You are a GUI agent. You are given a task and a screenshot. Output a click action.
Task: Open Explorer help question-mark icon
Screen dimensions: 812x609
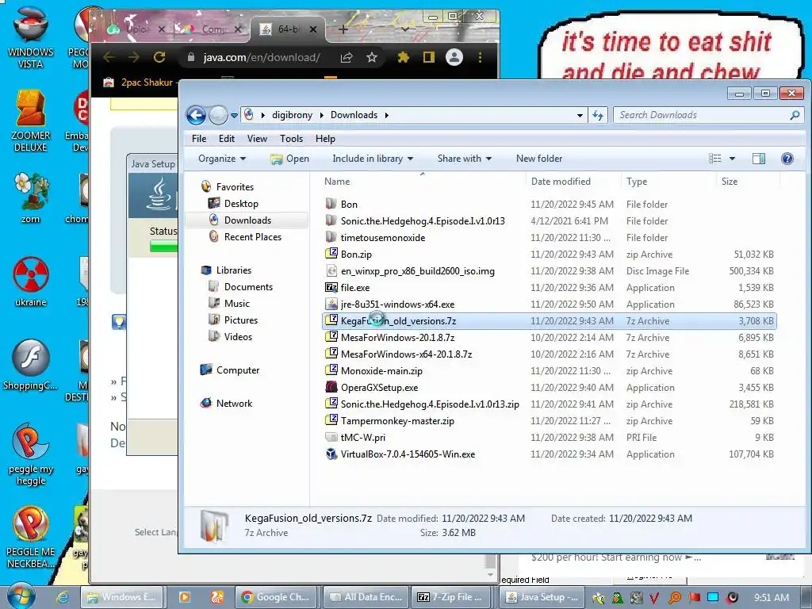[x=787, y=159]
